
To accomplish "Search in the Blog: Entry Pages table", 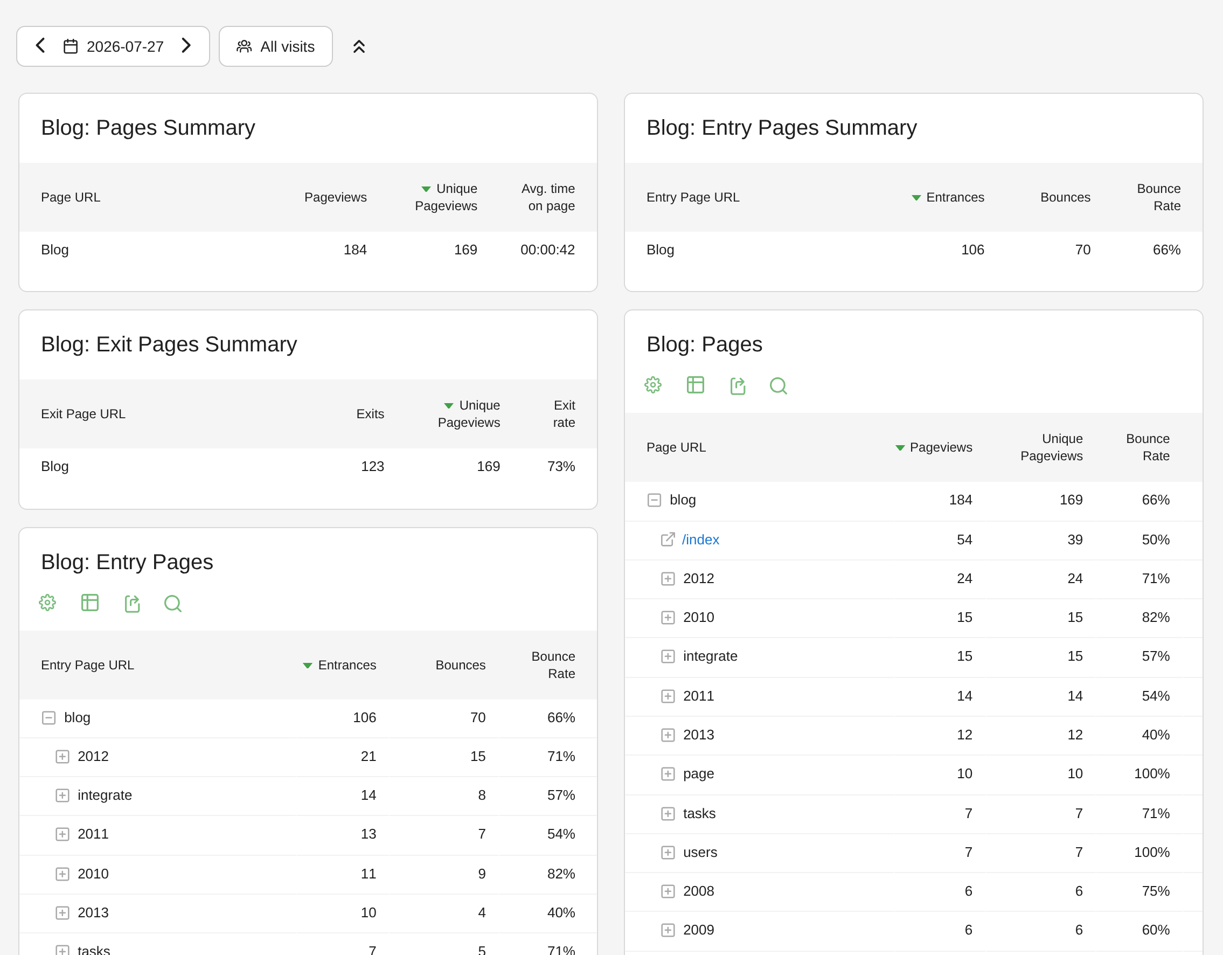I will tap(173, 603).
